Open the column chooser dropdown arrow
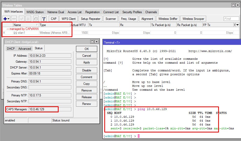241x141 pixels. (x=237, y=25)
